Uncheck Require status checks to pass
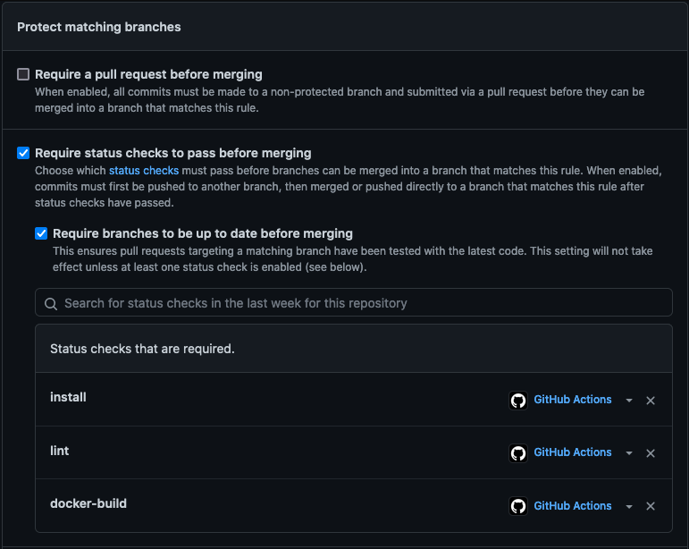 pyautogui.click(x=23, y=153)
